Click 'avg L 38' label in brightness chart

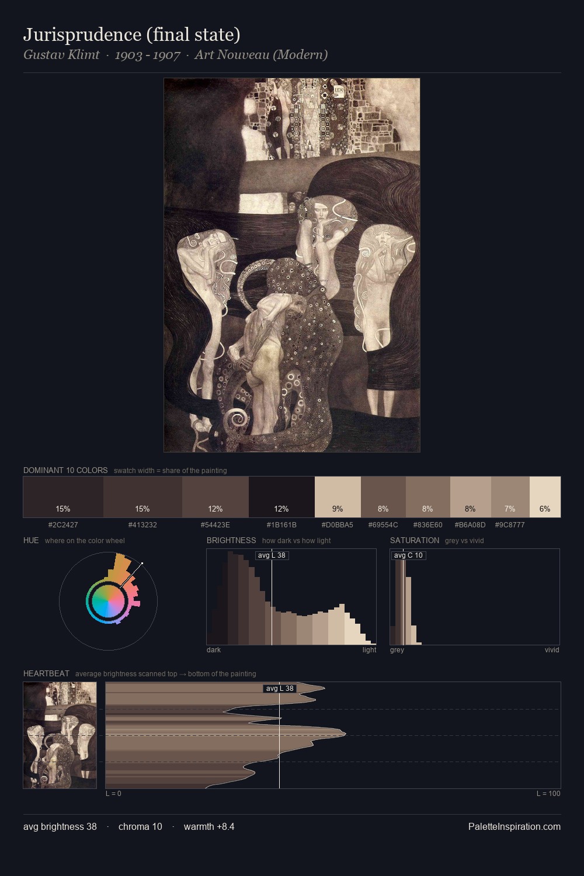tap(272, 555)
